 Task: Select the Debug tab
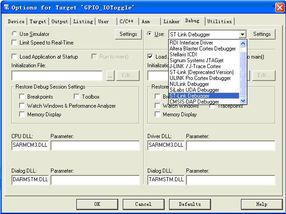pyautogui.click(x=194, y=21)
